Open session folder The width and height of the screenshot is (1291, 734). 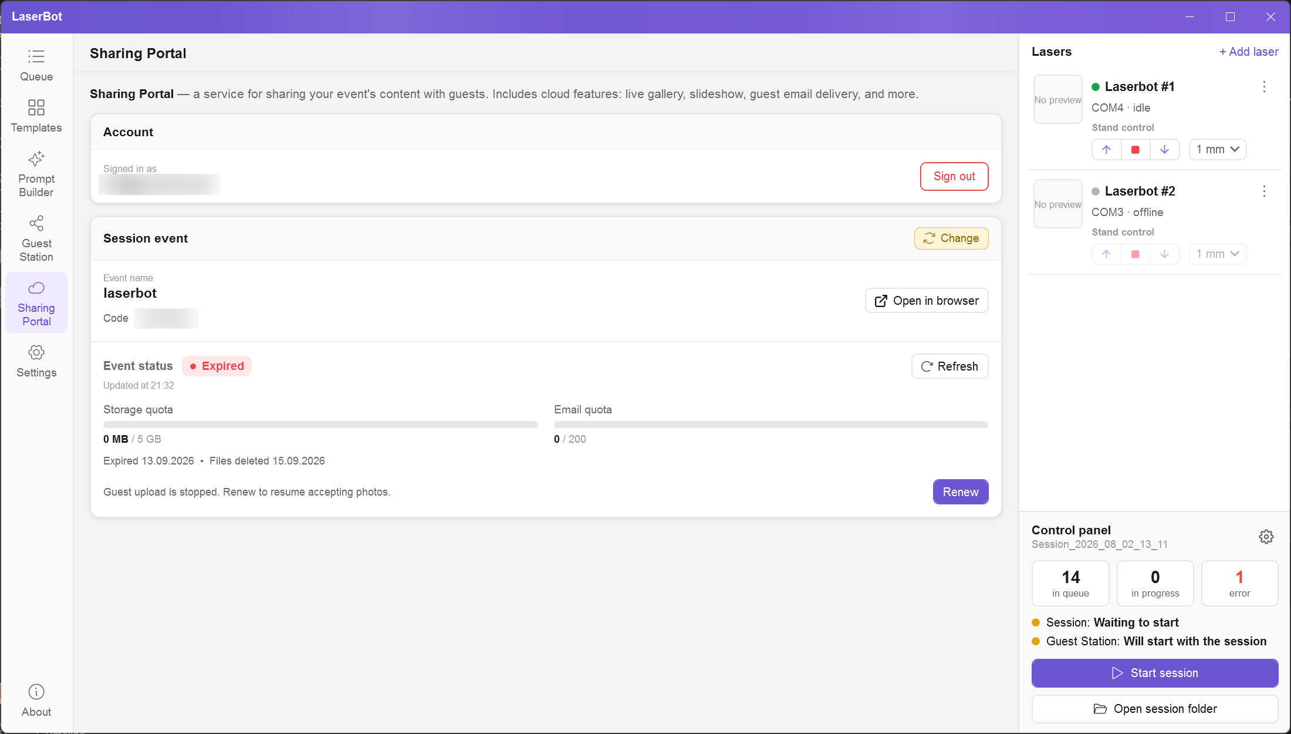click(1155, 709)
